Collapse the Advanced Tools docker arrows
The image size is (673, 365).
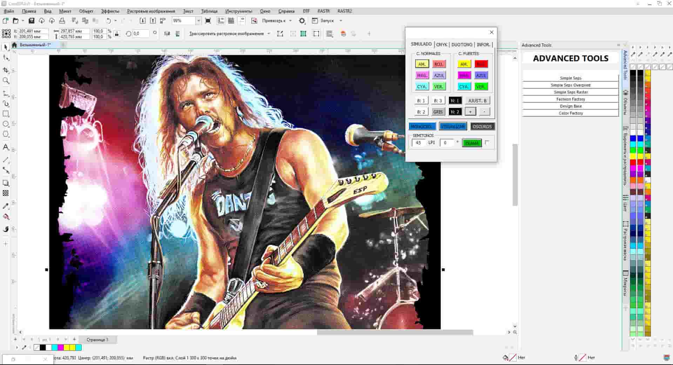(618, 45)
